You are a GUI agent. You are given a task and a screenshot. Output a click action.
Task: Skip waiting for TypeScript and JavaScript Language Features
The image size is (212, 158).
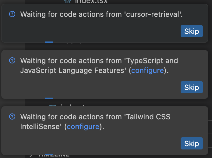(192, 87)
